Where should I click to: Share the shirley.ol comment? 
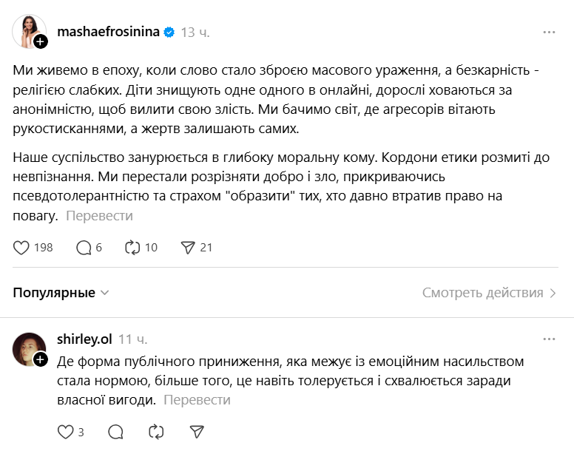[196, 432]
